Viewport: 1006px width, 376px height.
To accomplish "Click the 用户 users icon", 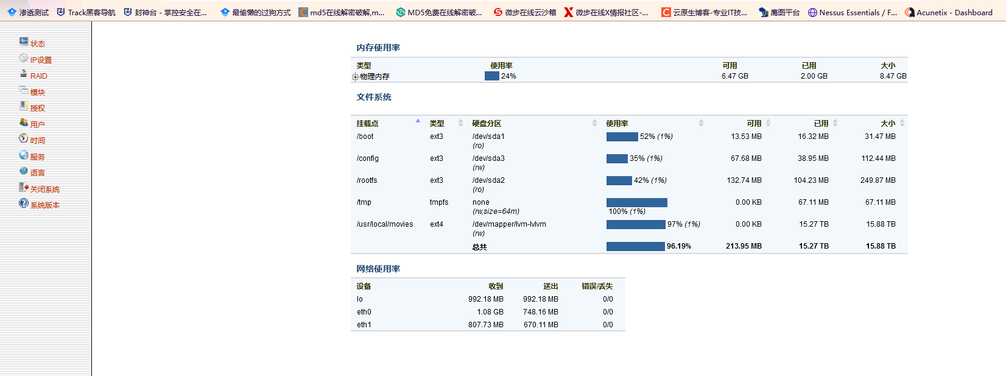I will pyautogui.click(x=23, y=122).
